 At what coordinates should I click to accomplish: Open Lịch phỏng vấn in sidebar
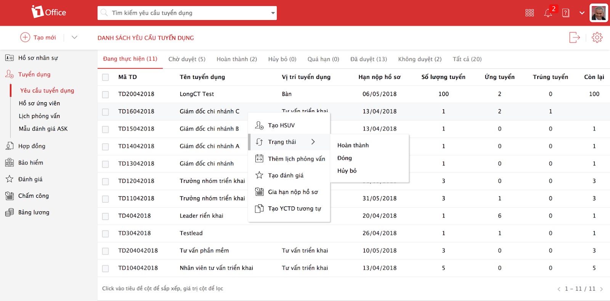39,116
